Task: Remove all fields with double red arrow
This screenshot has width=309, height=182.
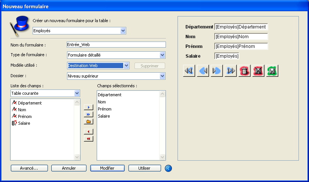Action: coord(88,139)
